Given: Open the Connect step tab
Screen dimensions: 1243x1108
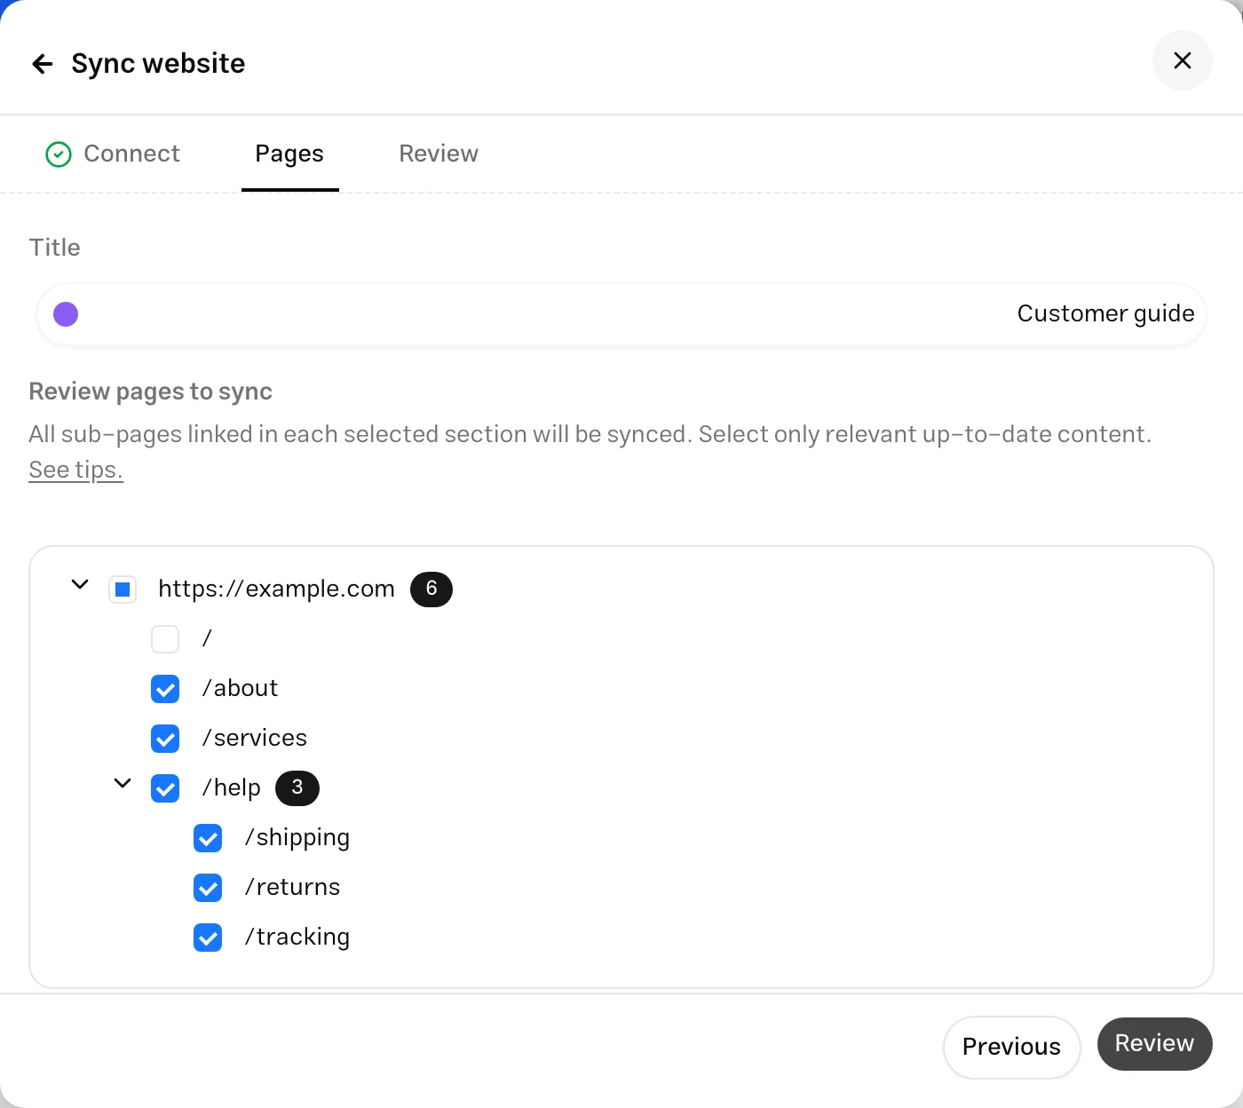Looking at the screenshot, I should (113, 154).
